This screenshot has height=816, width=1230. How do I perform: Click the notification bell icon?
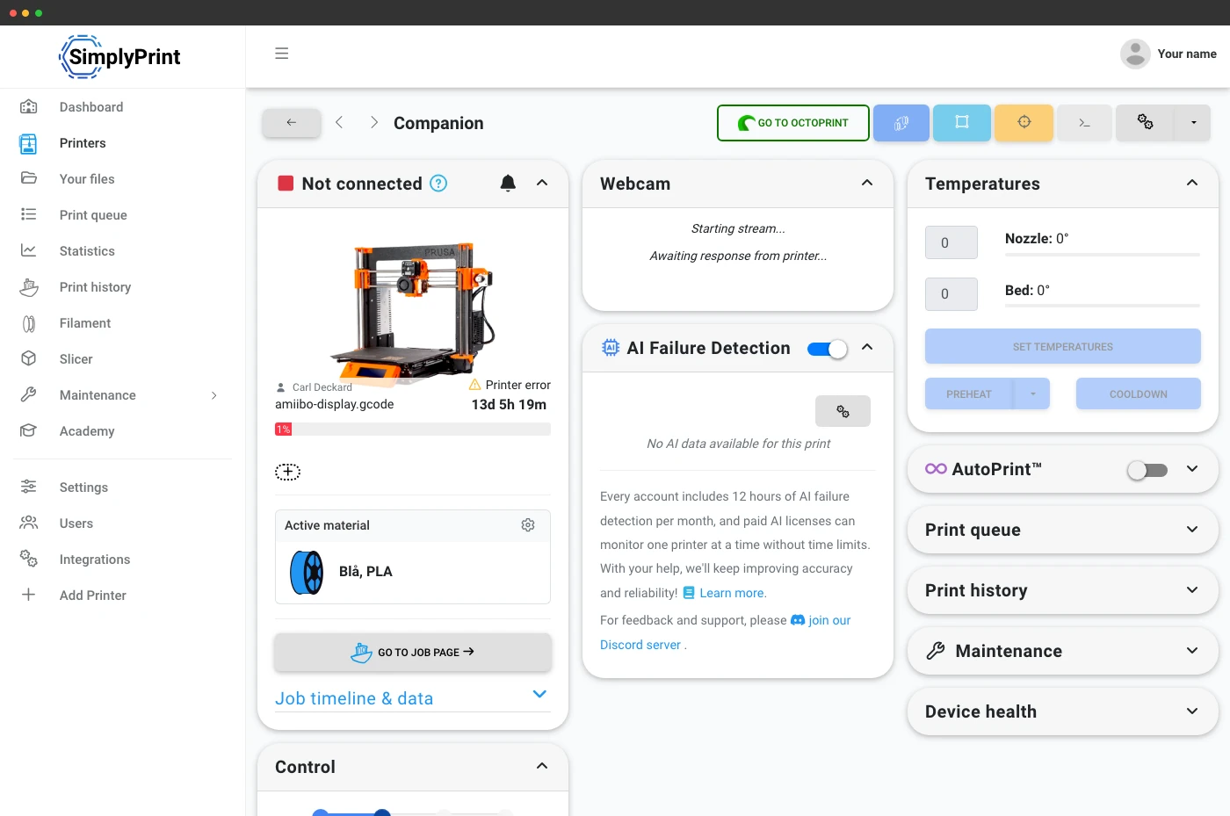[508, 183]
